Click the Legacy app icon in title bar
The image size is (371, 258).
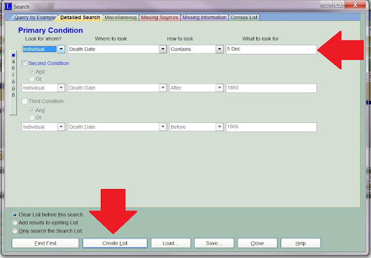[8, 6]
